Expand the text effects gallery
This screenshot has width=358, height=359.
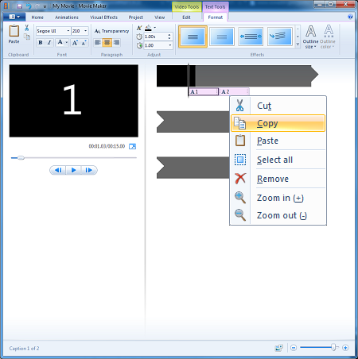tap(298, 44)
